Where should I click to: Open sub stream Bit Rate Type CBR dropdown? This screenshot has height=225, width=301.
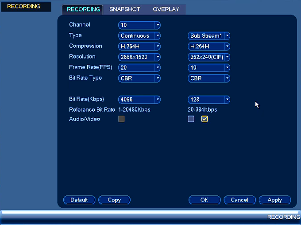tap(209, 78)
